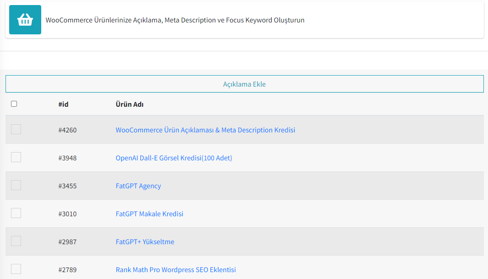Open OpenAI Dall-E Görsel Kredisi(100 Adet) link
The image size is (488, 279).
tap(174, 158)
